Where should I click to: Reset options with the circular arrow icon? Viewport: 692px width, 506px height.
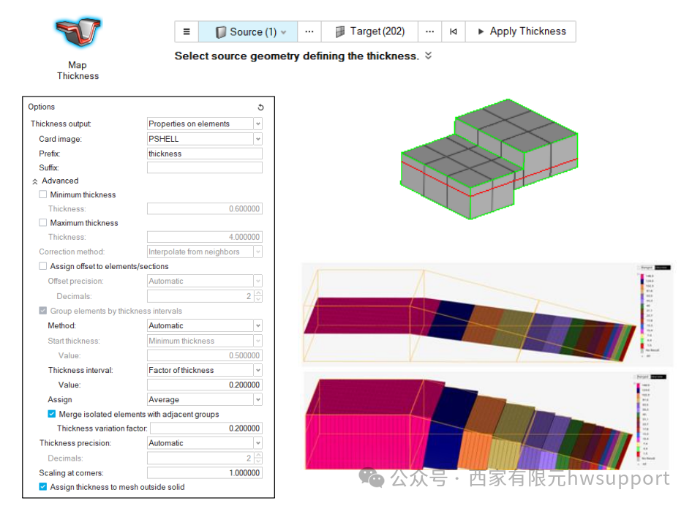(x=261, y=107)
